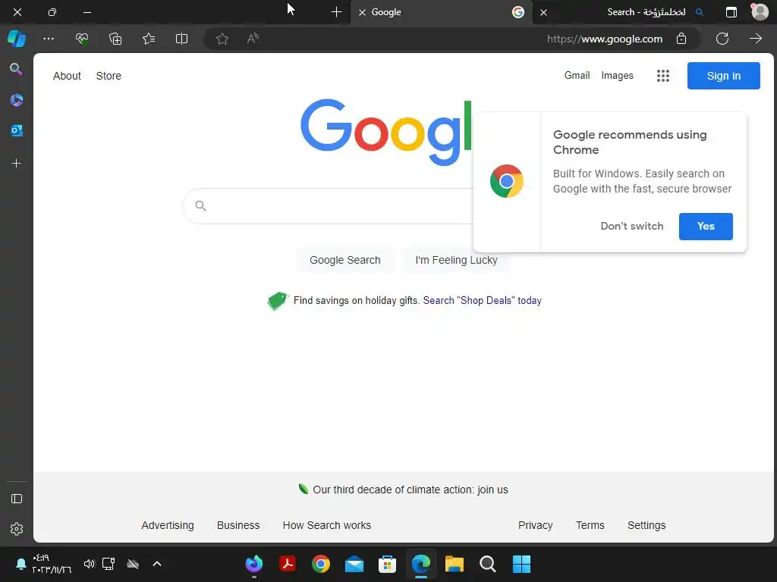Open the notifications bell icon
Screen dimensions: 777x582
click(x=20, y=564)
